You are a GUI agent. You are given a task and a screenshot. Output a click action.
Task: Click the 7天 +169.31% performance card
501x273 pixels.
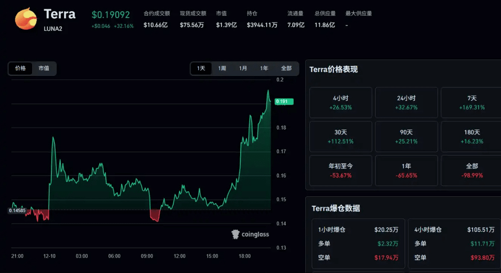(x=471, y=102)
